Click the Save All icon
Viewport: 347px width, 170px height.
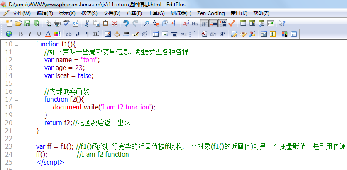(36, 23)
